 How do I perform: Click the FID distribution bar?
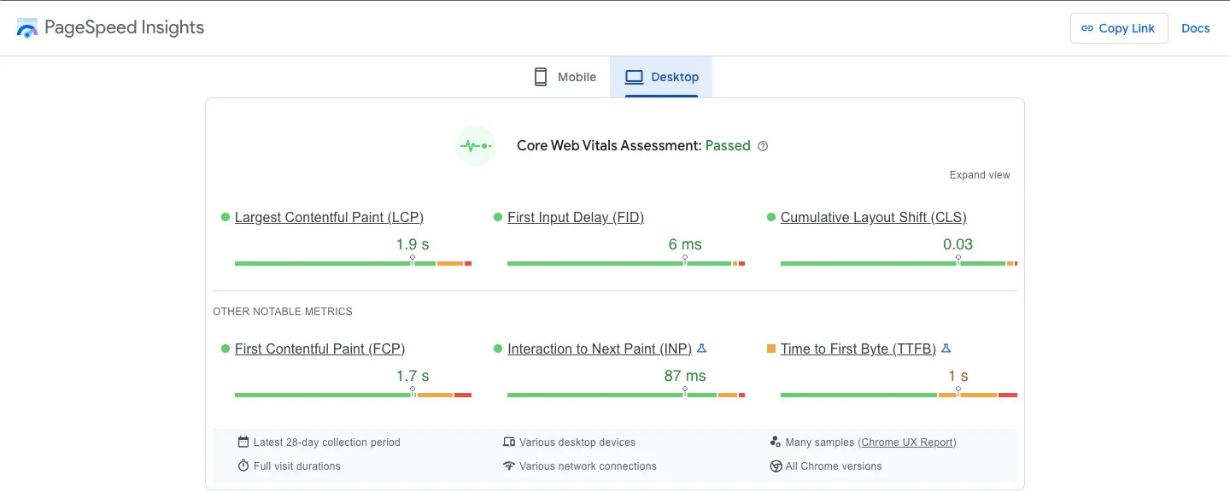pos(626,264)
